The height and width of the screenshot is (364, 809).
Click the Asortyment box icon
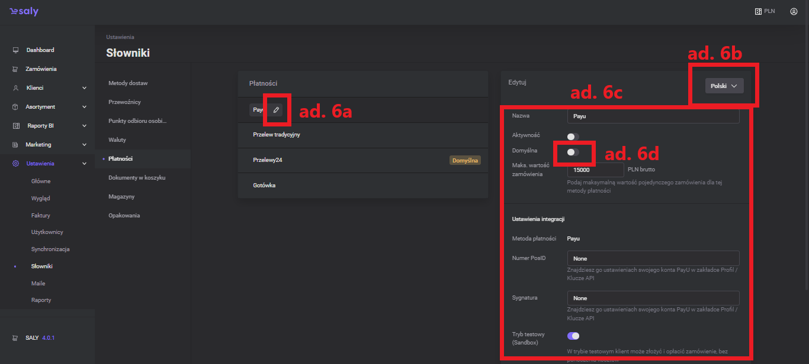click(15, 107)
